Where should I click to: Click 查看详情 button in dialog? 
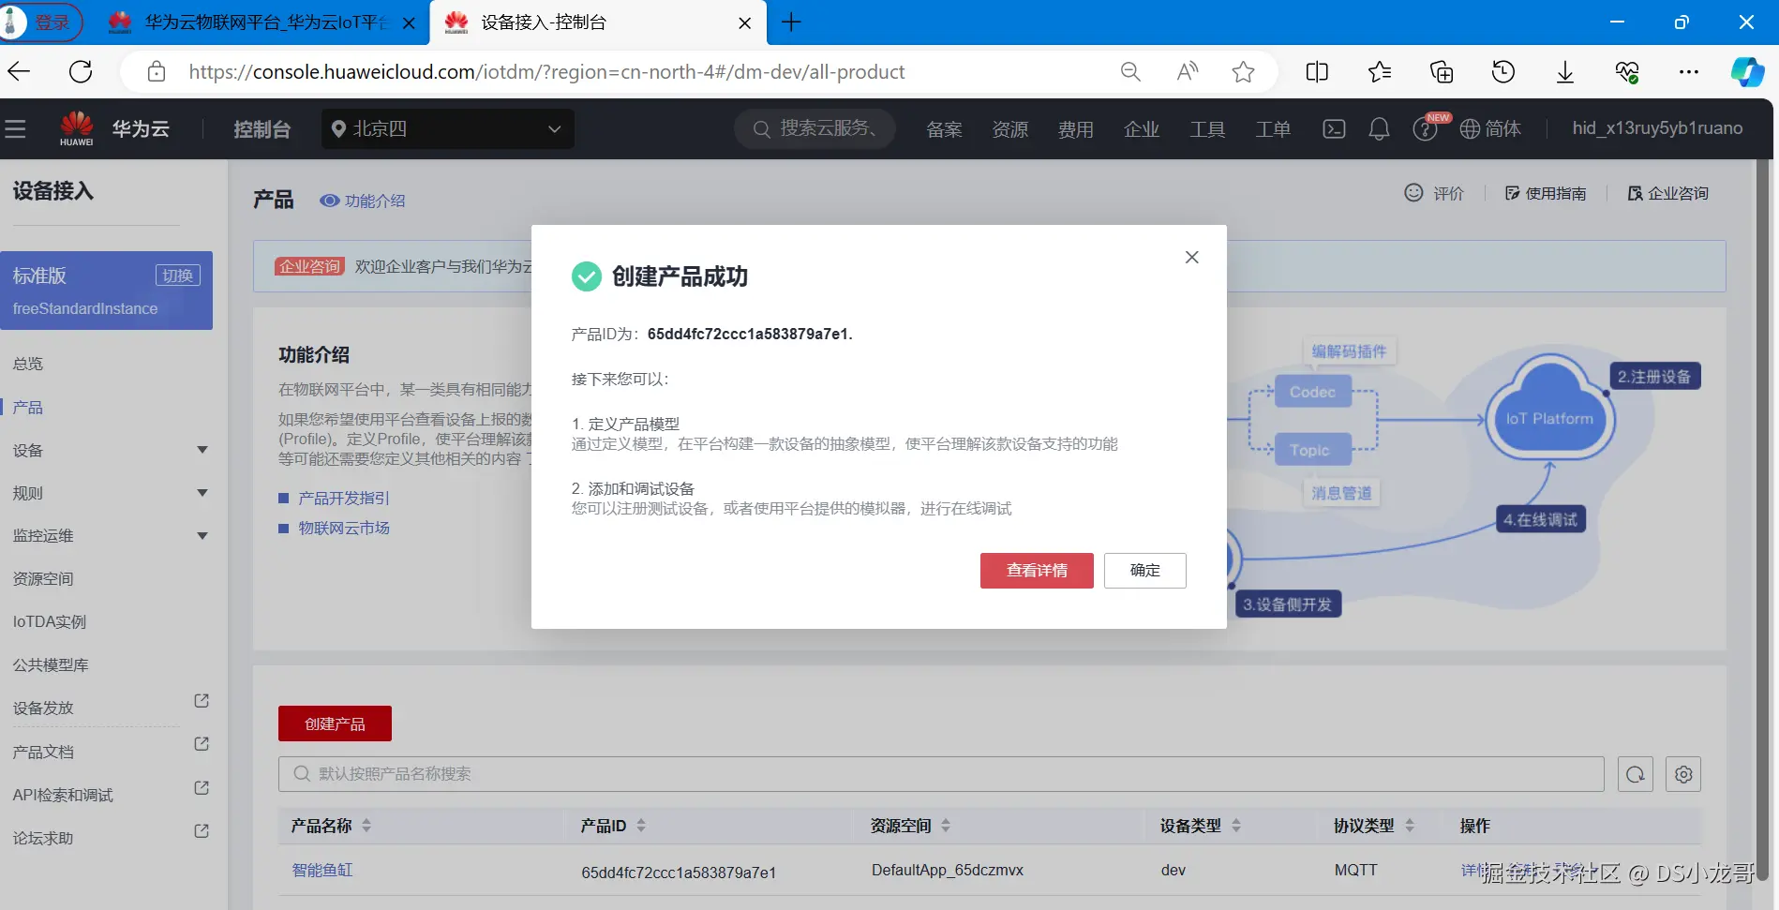pyautogui.click(x=1037, y=571)
